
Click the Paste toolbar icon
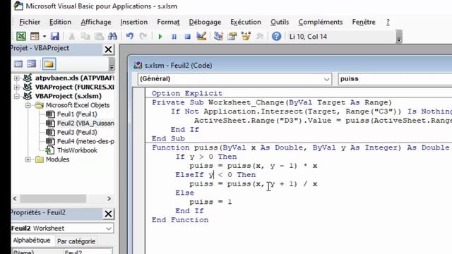point(99,36)
